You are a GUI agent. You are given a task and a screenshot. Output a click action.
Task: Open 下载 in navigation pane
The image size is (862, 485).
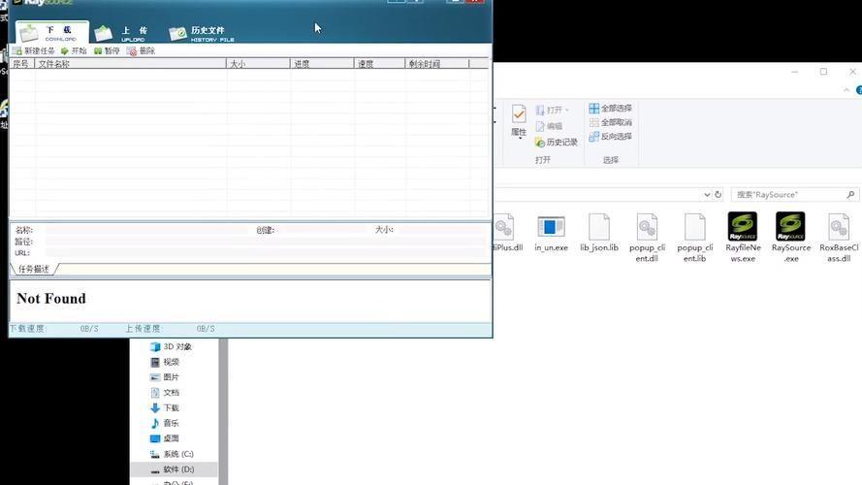coord(165,408)
